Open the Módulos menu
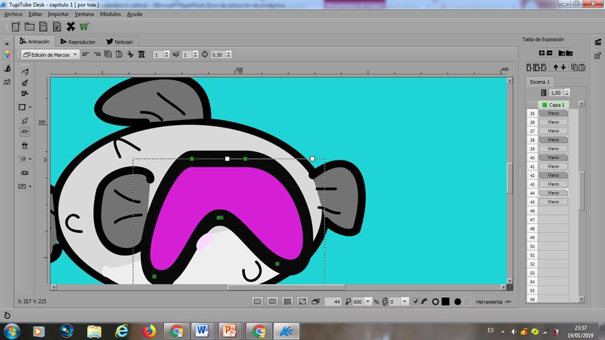The image size is (605, 340). (110, 14)
